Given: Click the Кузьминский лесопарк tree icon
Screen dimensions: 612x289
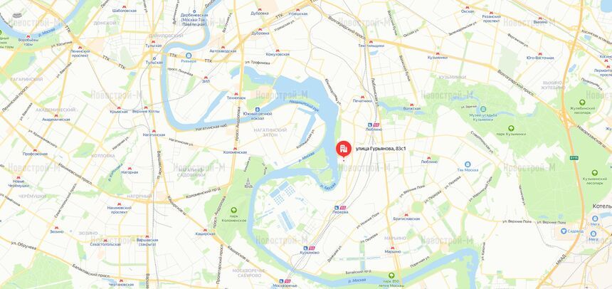Looking at the screenshot, I should [x=594, y=173].
